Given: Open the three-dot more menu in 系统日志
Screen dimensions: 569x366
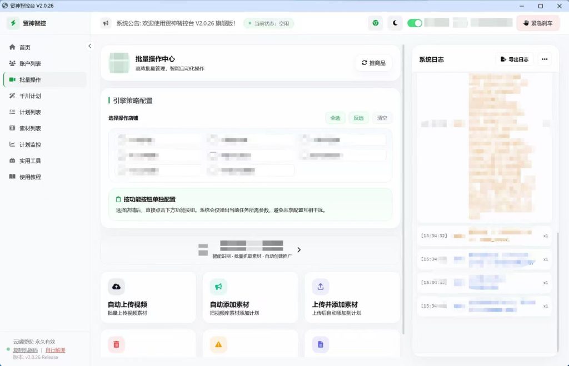Looking at the screenshot, I should pos(545,59).
